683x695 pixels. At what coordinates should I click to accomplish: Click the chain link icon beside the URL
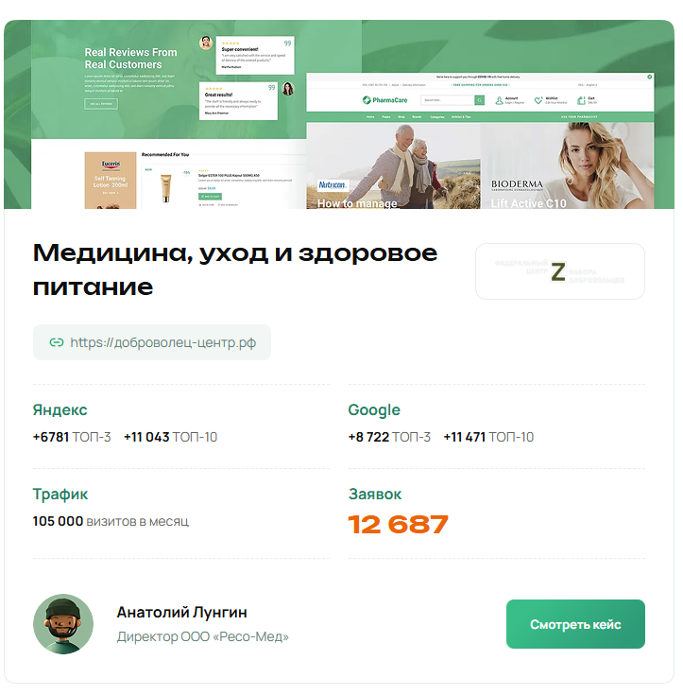[57, 342]
